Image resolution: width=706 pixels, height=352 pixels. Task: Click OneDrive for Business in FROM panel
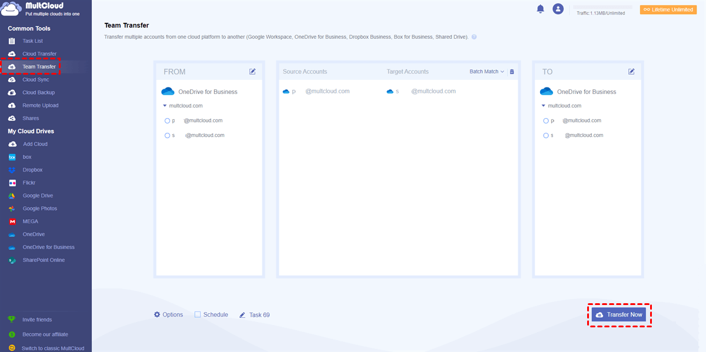click(x=208, y=92)
